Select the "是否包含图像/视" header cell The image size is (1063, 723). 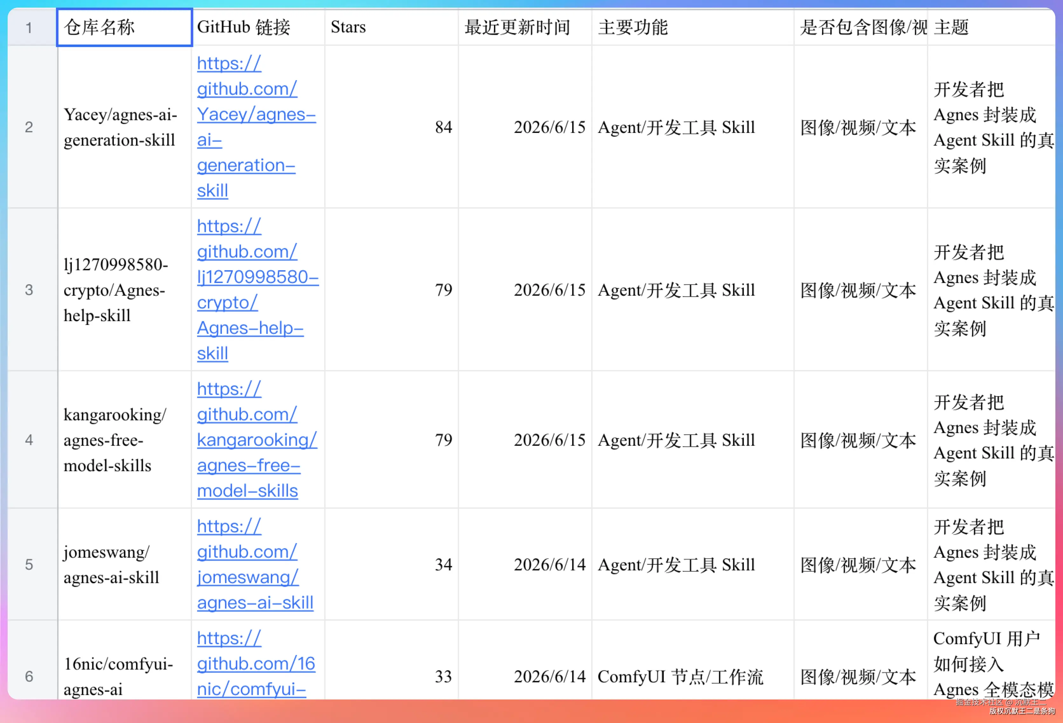[x=861, y=27]
